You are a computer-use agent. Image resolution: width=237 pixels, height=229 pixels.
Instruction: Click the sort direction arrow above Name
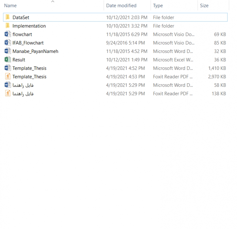[53, 1]
